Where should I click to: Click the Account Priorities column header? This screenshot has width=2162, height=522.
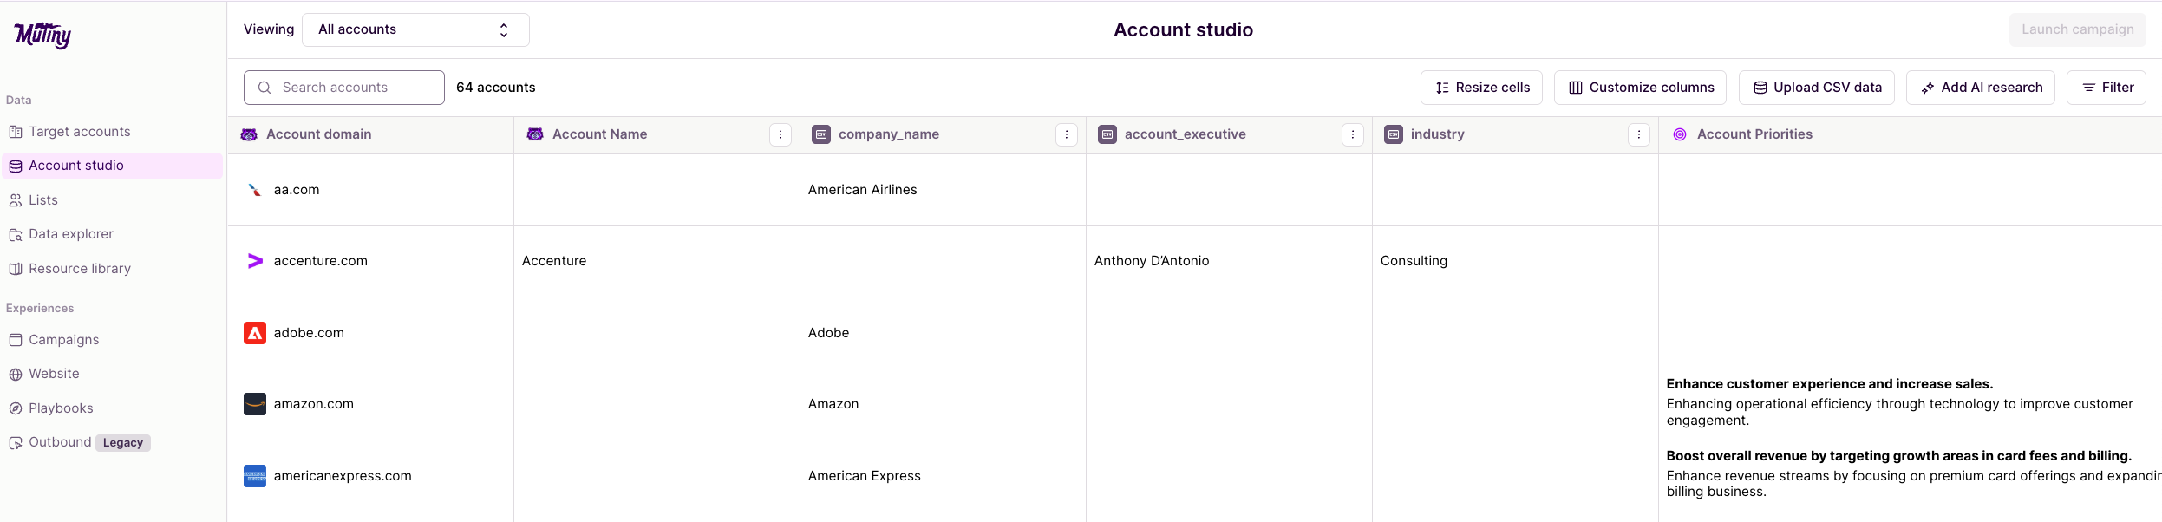coord(1911,134)
